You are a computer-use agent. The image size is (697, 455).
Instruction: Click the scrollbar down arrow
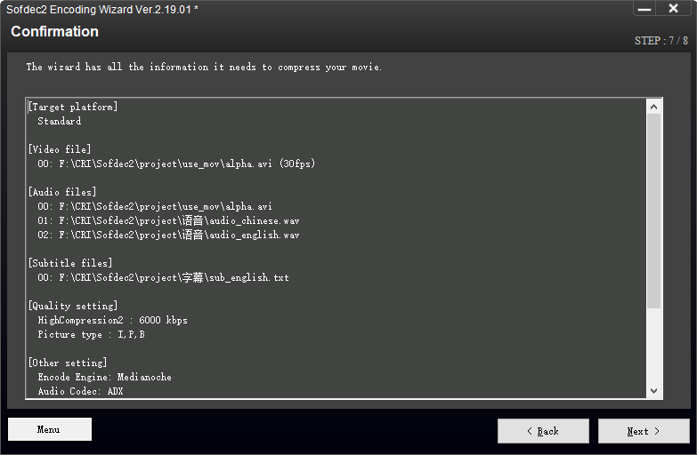tap(653, 391)
